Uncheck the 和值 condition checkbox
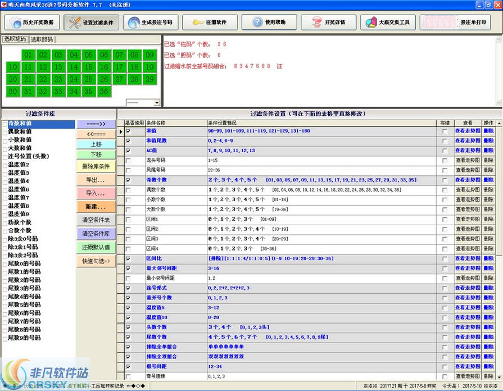This screenshot has height=391, width=503. pyautogui.click(x=128, y=131)
